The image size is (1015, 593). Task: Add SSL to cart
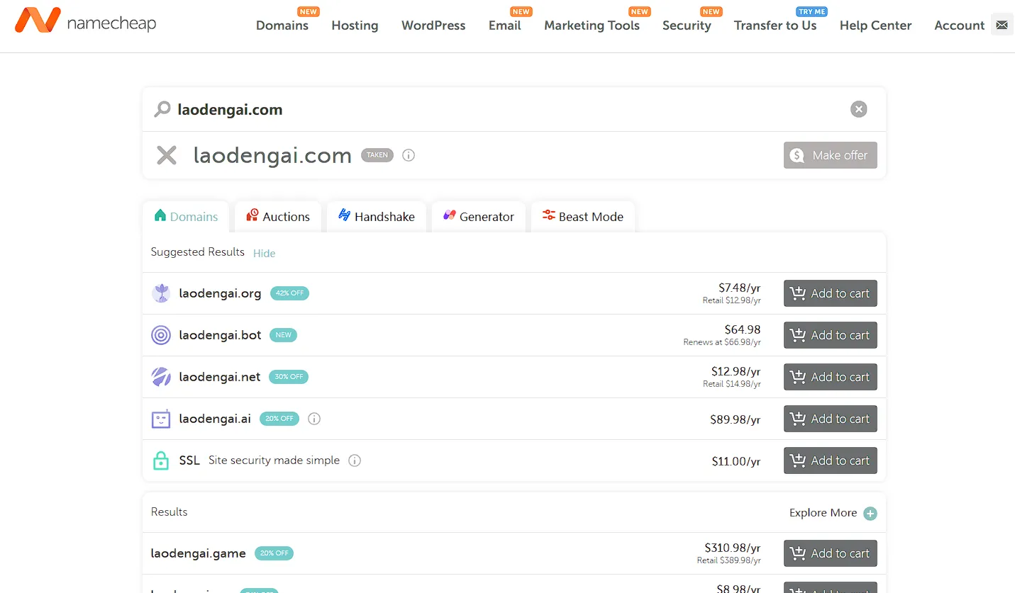pos(831,461)
